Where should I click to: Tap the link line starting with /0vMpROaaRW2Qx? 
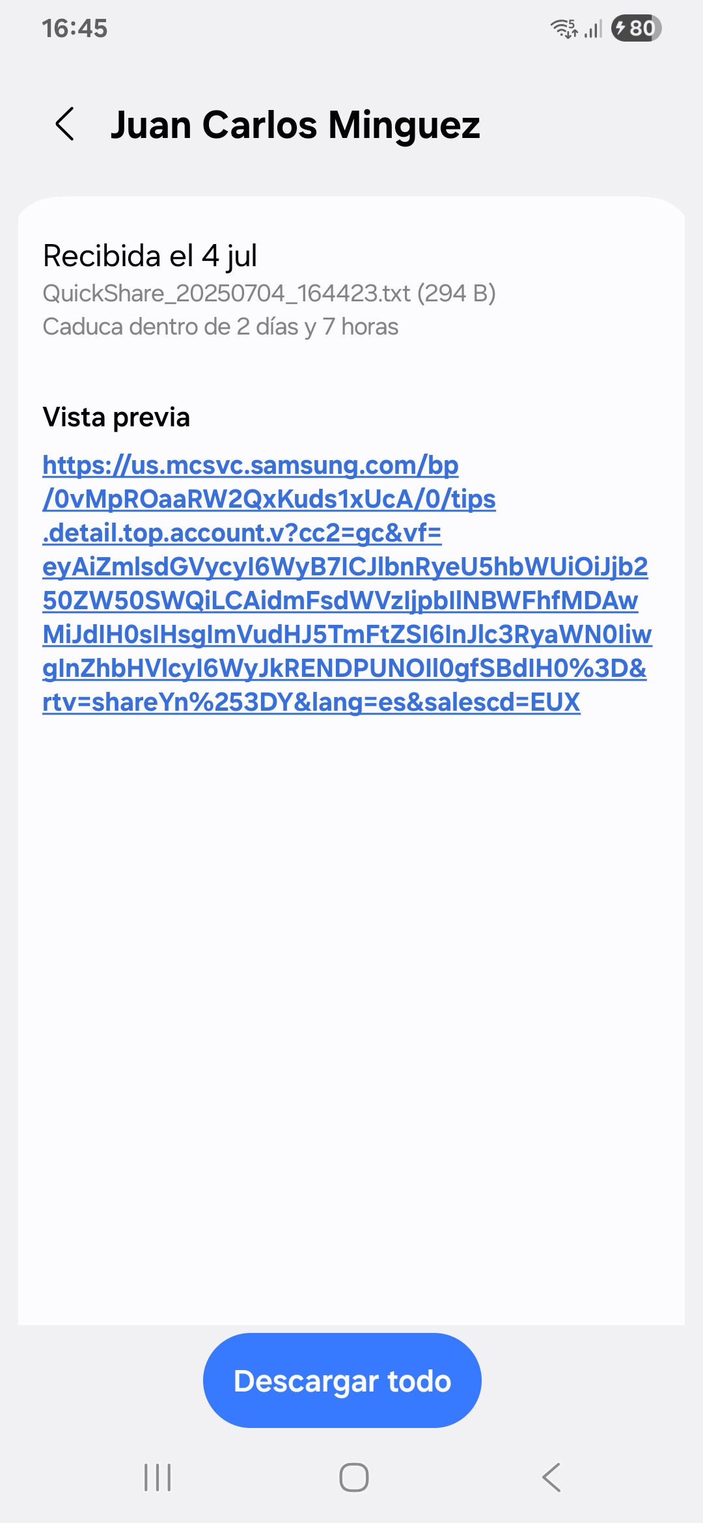[269, 499]
